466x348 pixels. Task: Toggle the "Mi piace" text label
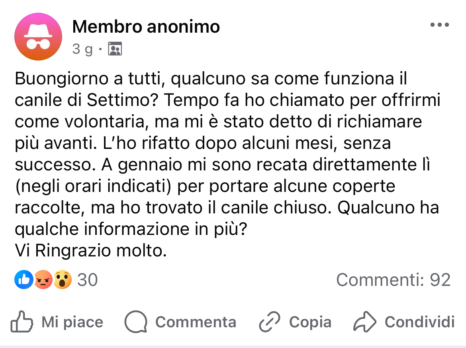pos(72,322)
